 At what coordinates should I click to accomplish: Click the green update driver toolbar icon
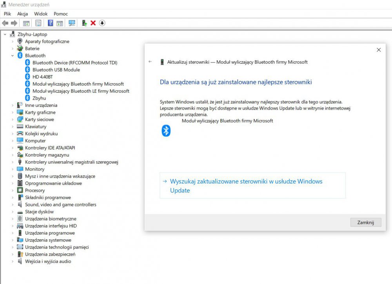click(x=84, y=23)
